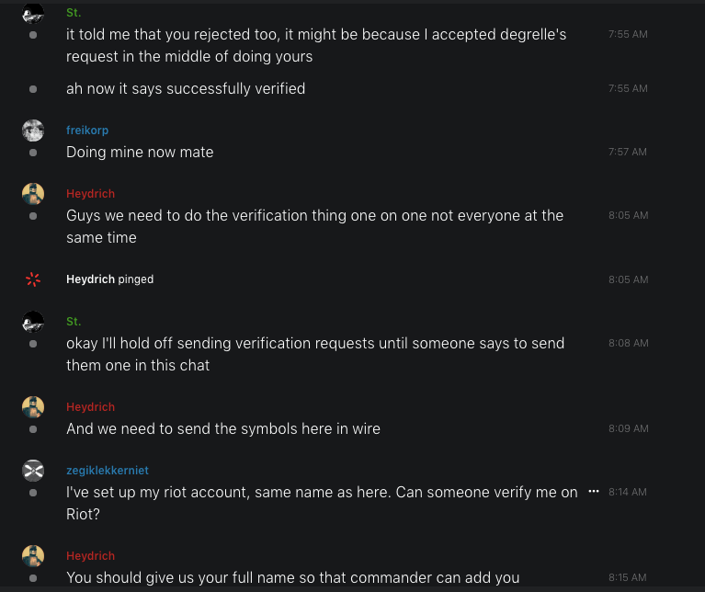Click the green St. username above 'okay I'll hold off'
Screen dimensions: 705x592
click(74, 322)
